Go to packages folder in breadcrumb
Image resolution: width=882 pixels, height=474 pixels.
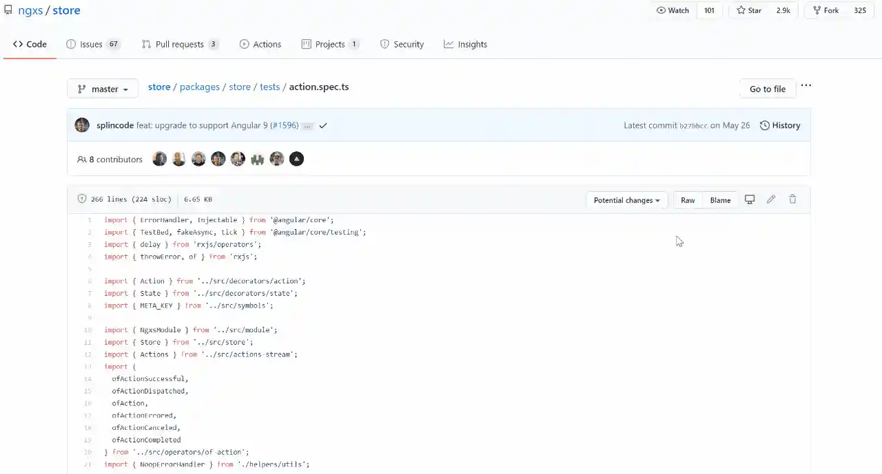pos(200,87)
